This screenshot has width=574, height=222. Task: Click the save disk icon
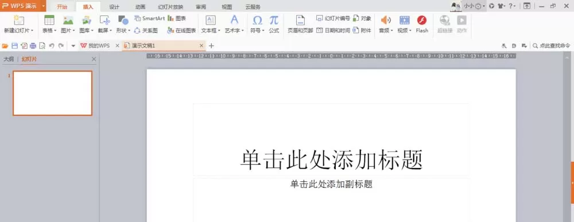[x=15, y=46]
